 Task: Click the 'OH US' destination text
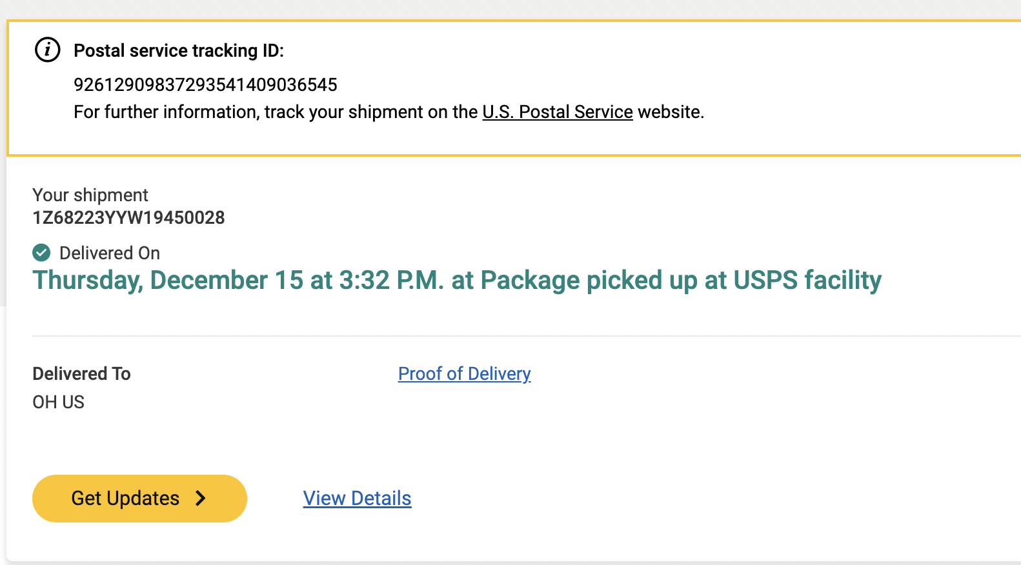coord(58,402)
